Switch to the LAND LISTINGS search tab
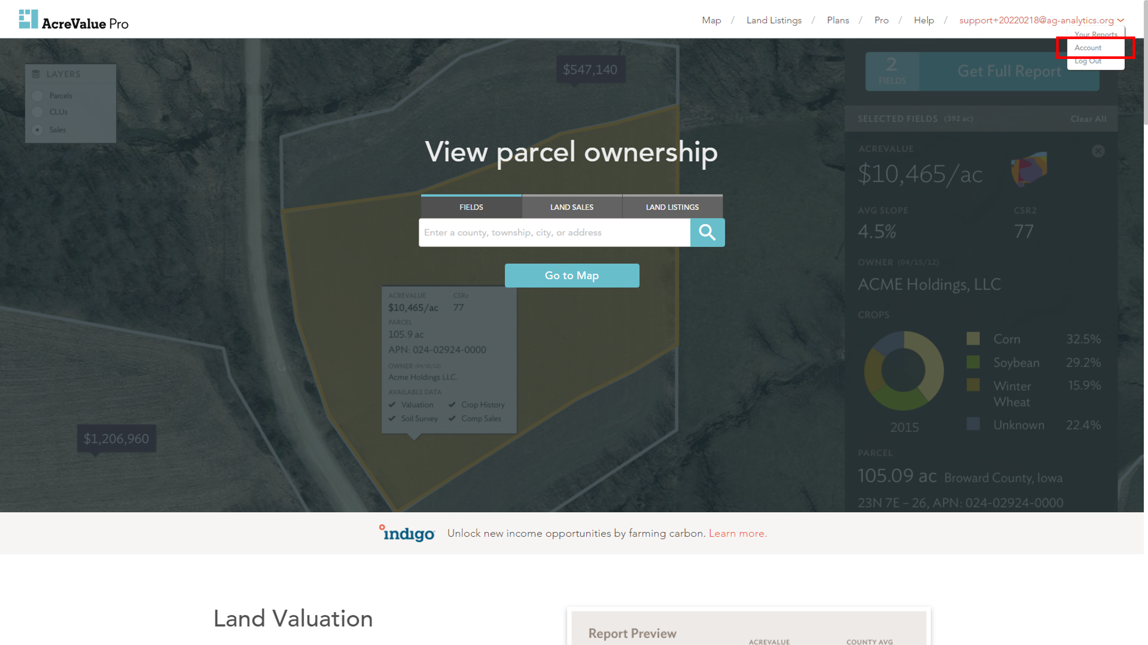The height and width of the screenshot is (645, 1148). point(672,207)
